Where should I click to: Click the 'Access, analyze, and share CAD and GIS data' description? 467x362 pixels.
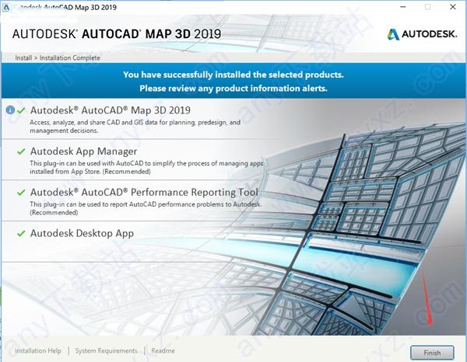[x=135, y=127]
